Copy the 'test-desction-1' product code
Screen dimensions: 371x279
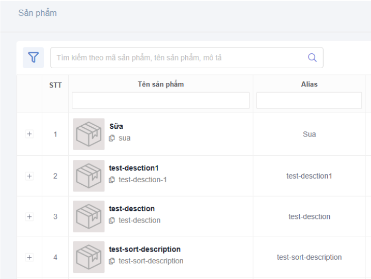pyautogui.click(x=112, y=180)
